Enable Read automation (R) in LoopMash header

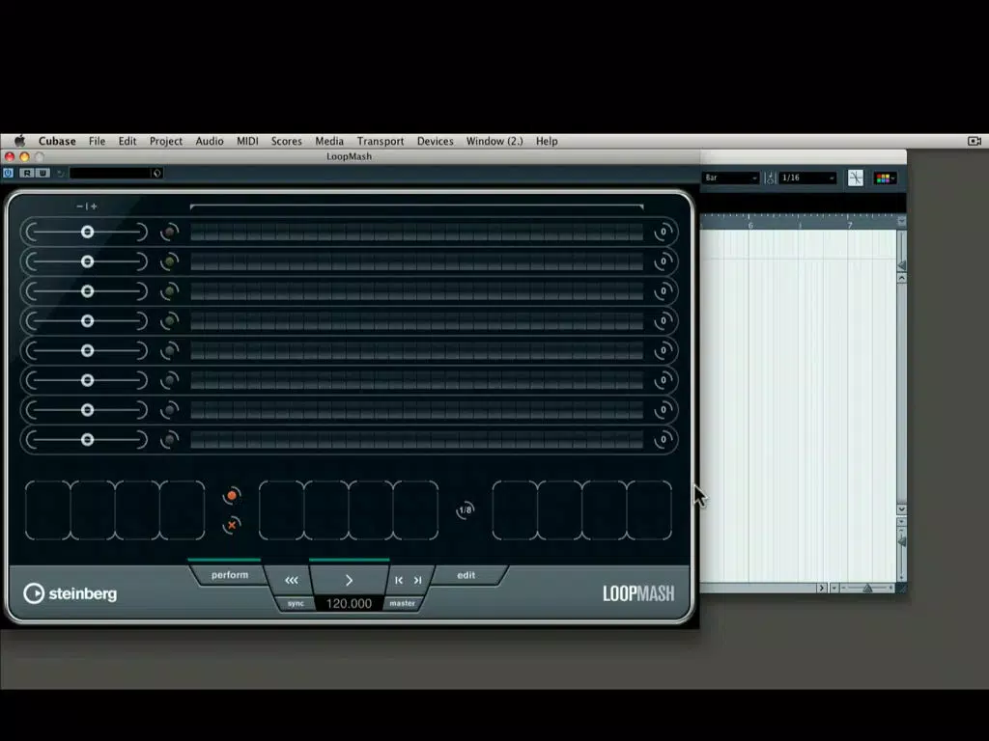click(27, 174)
